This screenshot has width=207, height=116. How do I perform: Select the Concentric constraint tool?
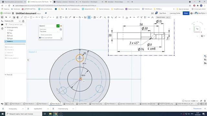[108, 17]
